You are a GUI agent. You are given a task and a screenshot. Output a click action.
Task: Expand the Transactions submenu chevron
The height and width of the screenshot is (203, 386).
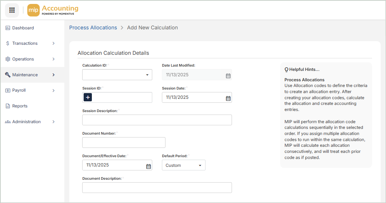tap(54, 43)
